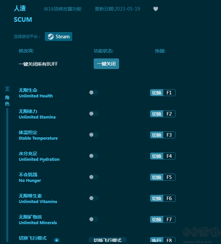Click the Stable Temperature label
This screenshot has width=221, height=244.
tap(38, 138)
